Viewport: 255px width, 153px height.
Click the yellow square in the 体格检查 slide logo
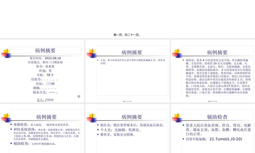(5, 115)
